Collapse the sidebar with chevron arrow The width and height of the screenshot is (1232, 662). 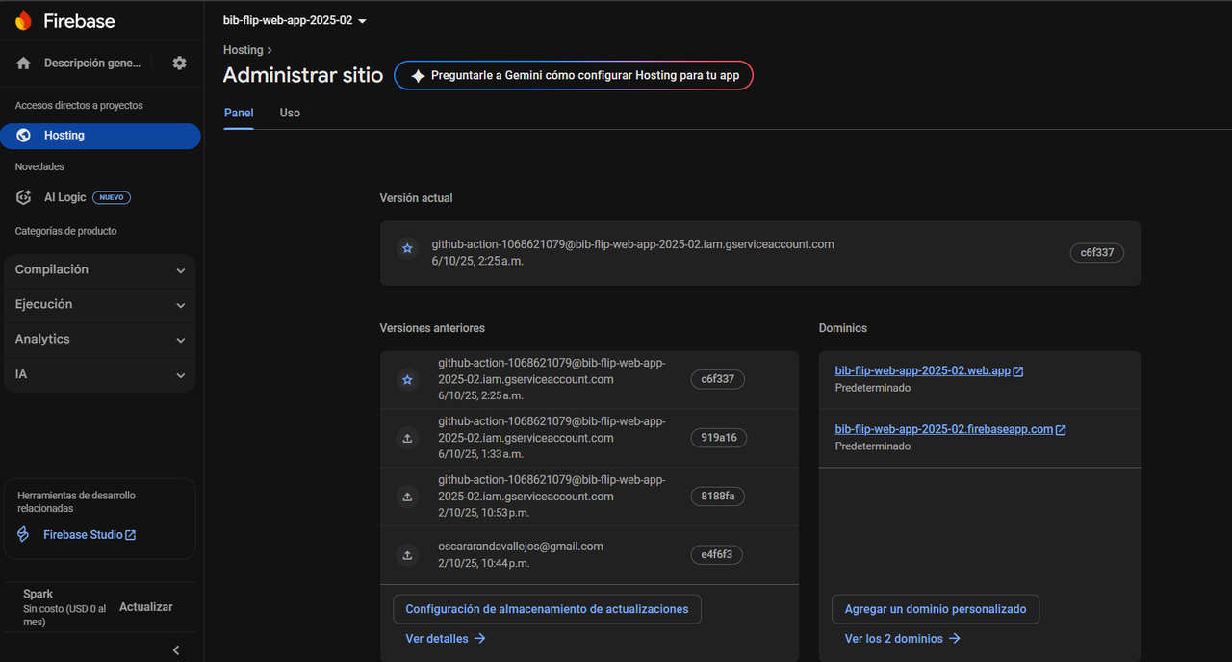click(176, 650)
